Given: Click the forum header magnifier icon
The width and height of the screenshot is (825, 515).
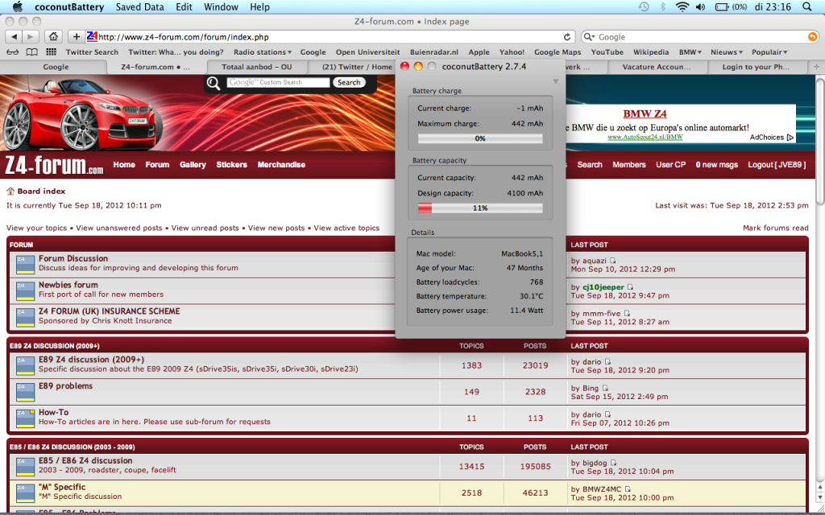Looking at the screenshot, I should coord(213,83).
